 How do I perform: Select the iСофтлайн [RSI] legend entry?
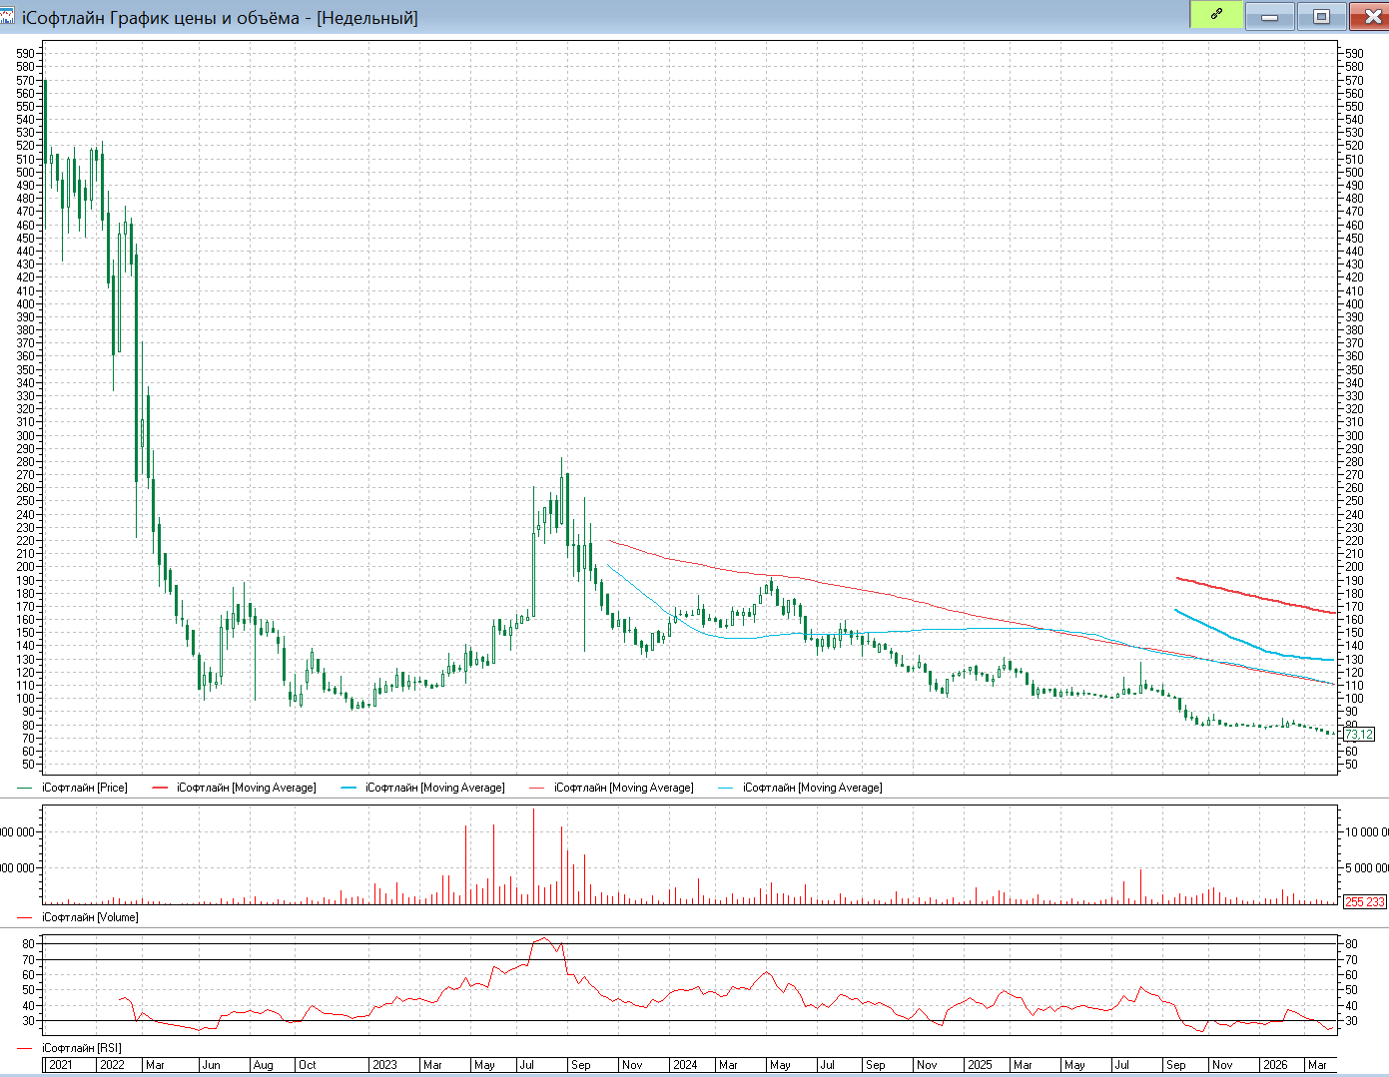pyautogui.click(x=82, y=1048)
